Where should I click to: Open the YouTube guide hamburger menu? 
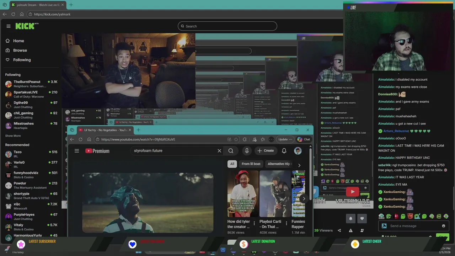[x=77, y=151]
